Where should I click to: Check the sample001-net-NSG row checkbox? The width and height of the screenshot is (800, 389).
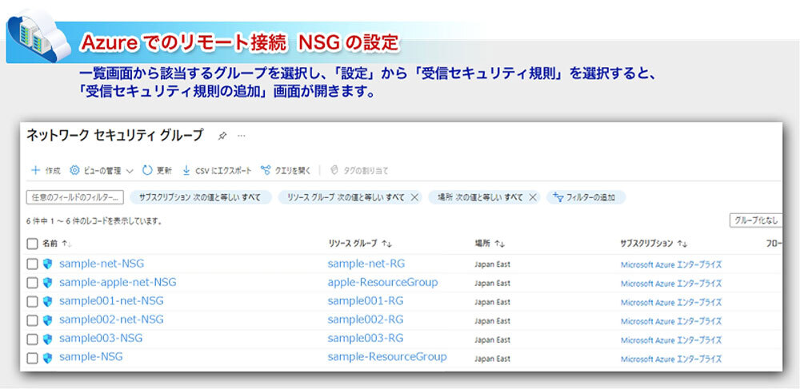tap(32, 301)
